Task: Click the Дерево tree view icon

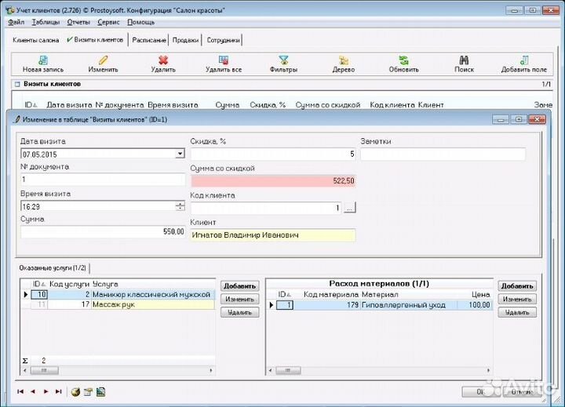Action: (342, 60)
